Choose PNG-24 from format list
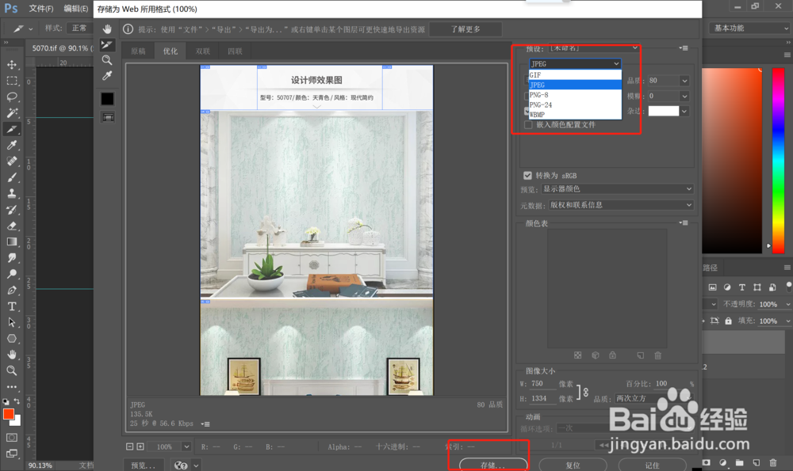Screen dimensions: 793x471 click(575, 105)
